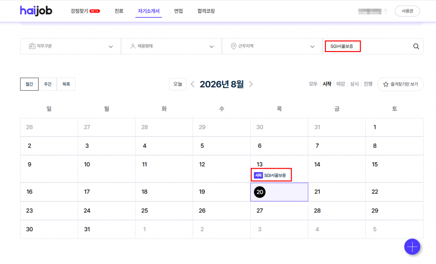
Task: Switch to 월간 view
Action: [29, 84]
